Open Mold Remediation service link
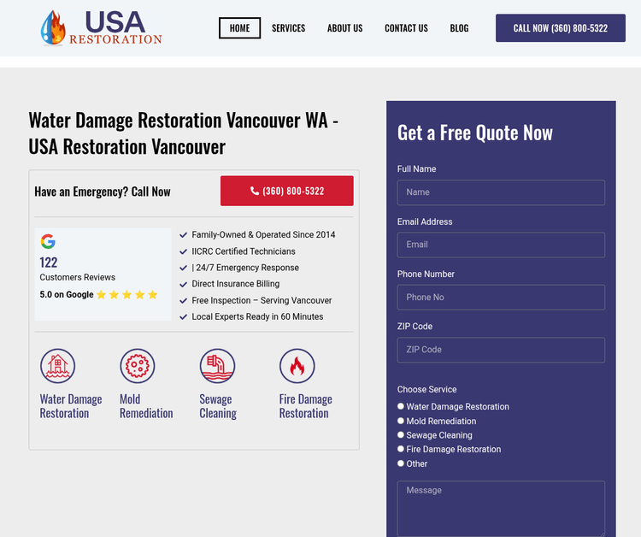Viewport: 641px width, 537px height. [x=146, y=406]
